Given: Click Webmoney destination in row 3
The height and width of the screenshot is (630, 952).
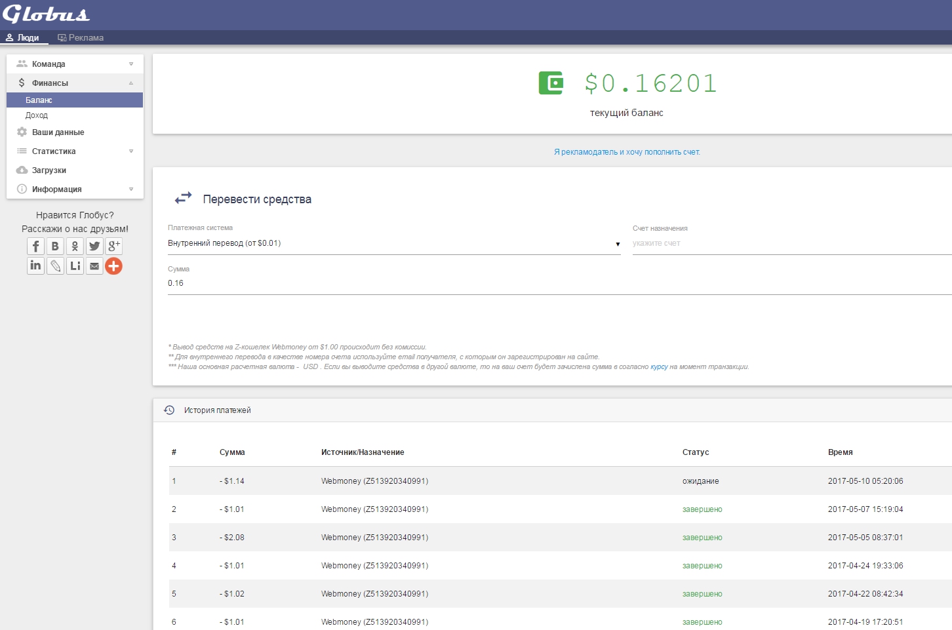Looking at the screenshot, I should point(374,538).
